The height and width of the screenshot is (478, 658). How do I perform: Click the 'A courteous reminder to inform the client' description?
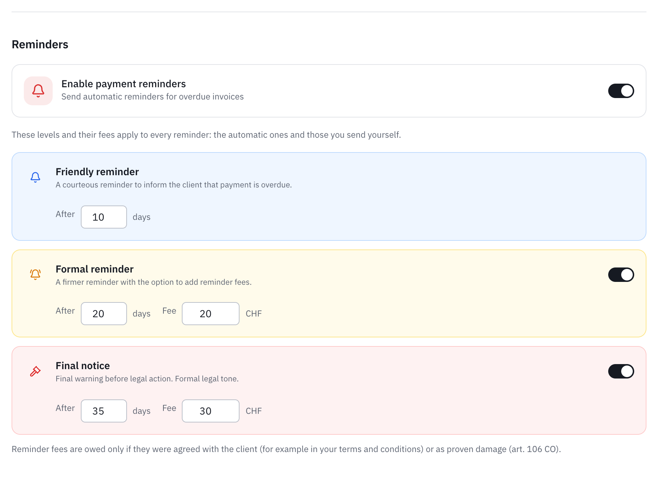174,185
